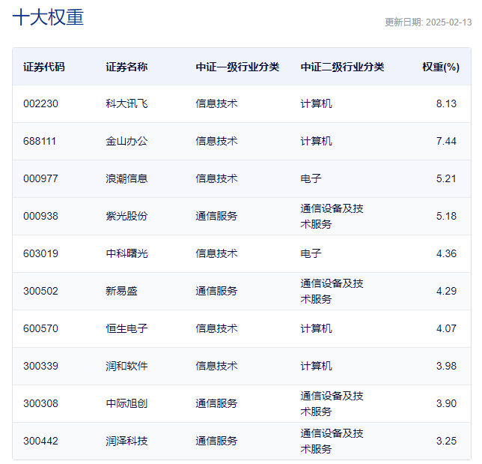
Task: Click the 中证一级行业分类 column header
Action: (237, 67)
